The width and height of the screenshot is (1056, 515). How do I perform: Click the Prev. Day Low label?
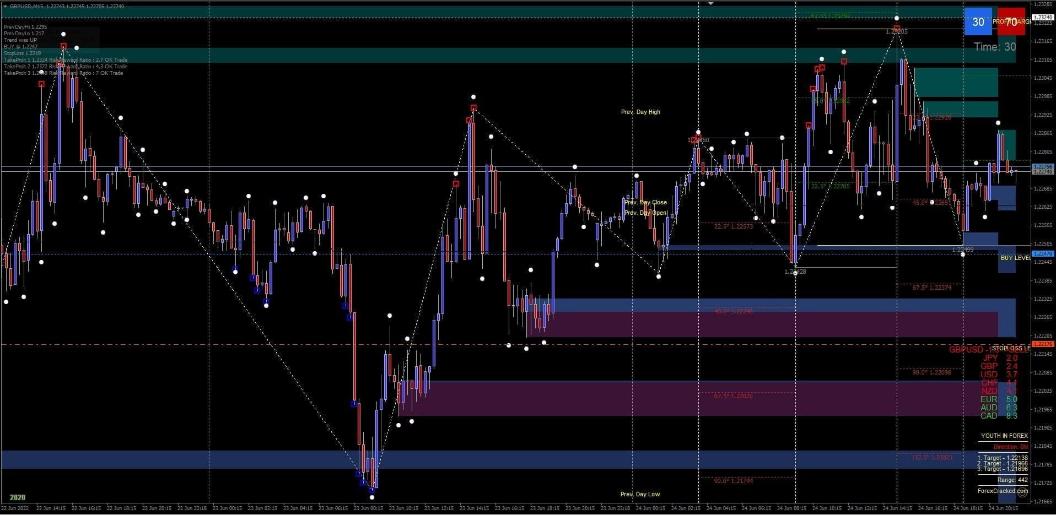click(639, 494)
